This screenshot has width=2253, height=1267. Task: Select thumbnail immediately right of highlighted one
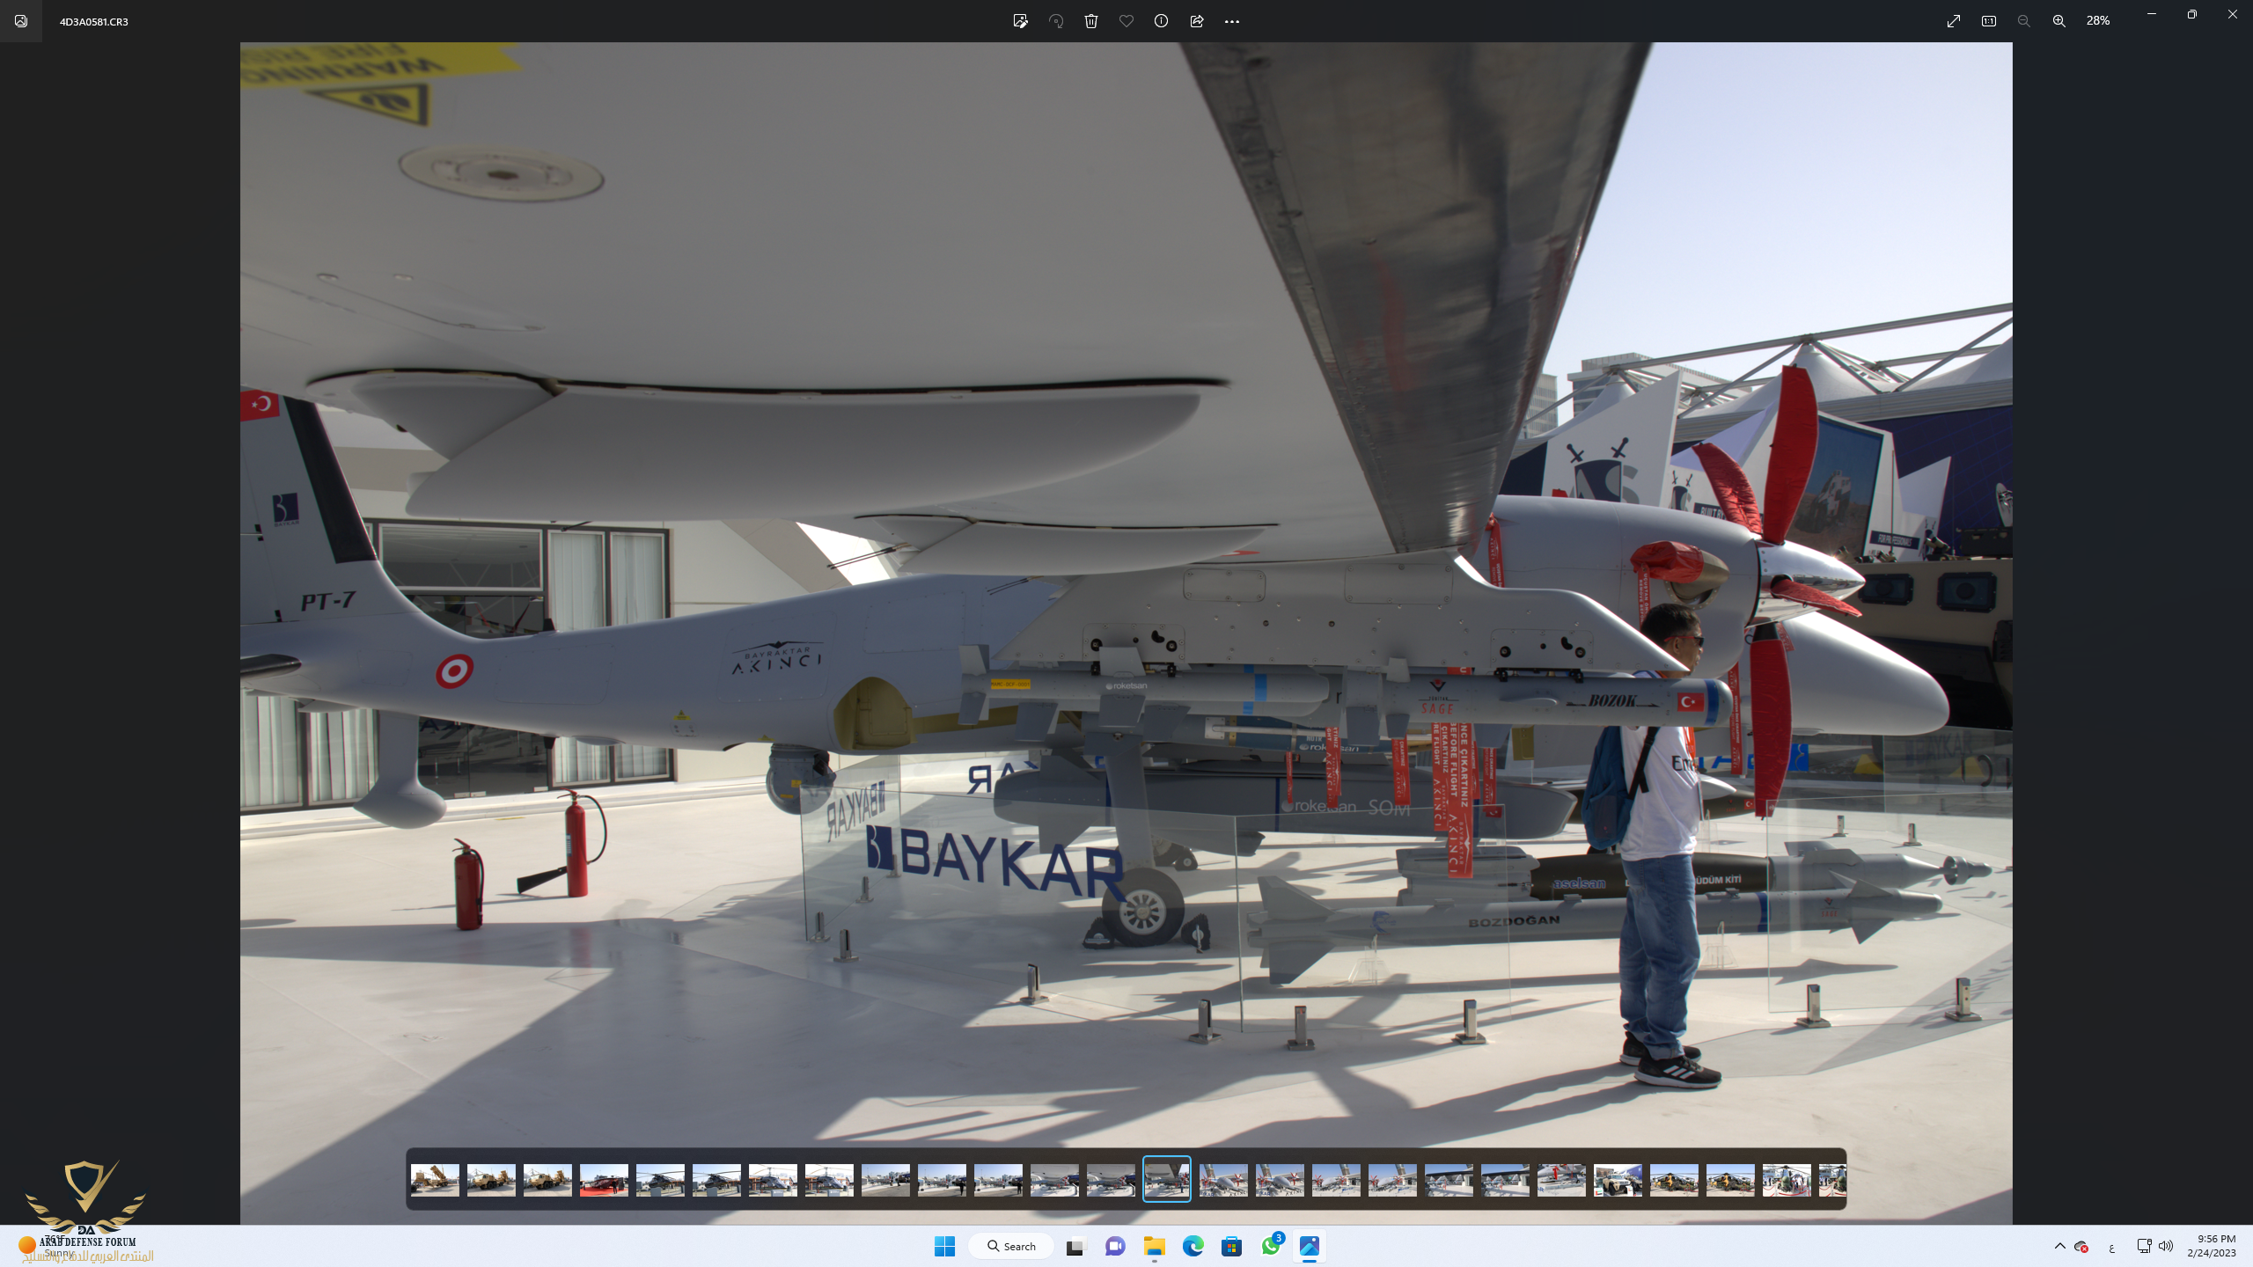coord(1223,1180)
